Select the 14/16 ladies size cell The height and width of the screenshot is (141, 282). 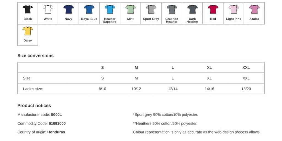[x=209, y=89]
